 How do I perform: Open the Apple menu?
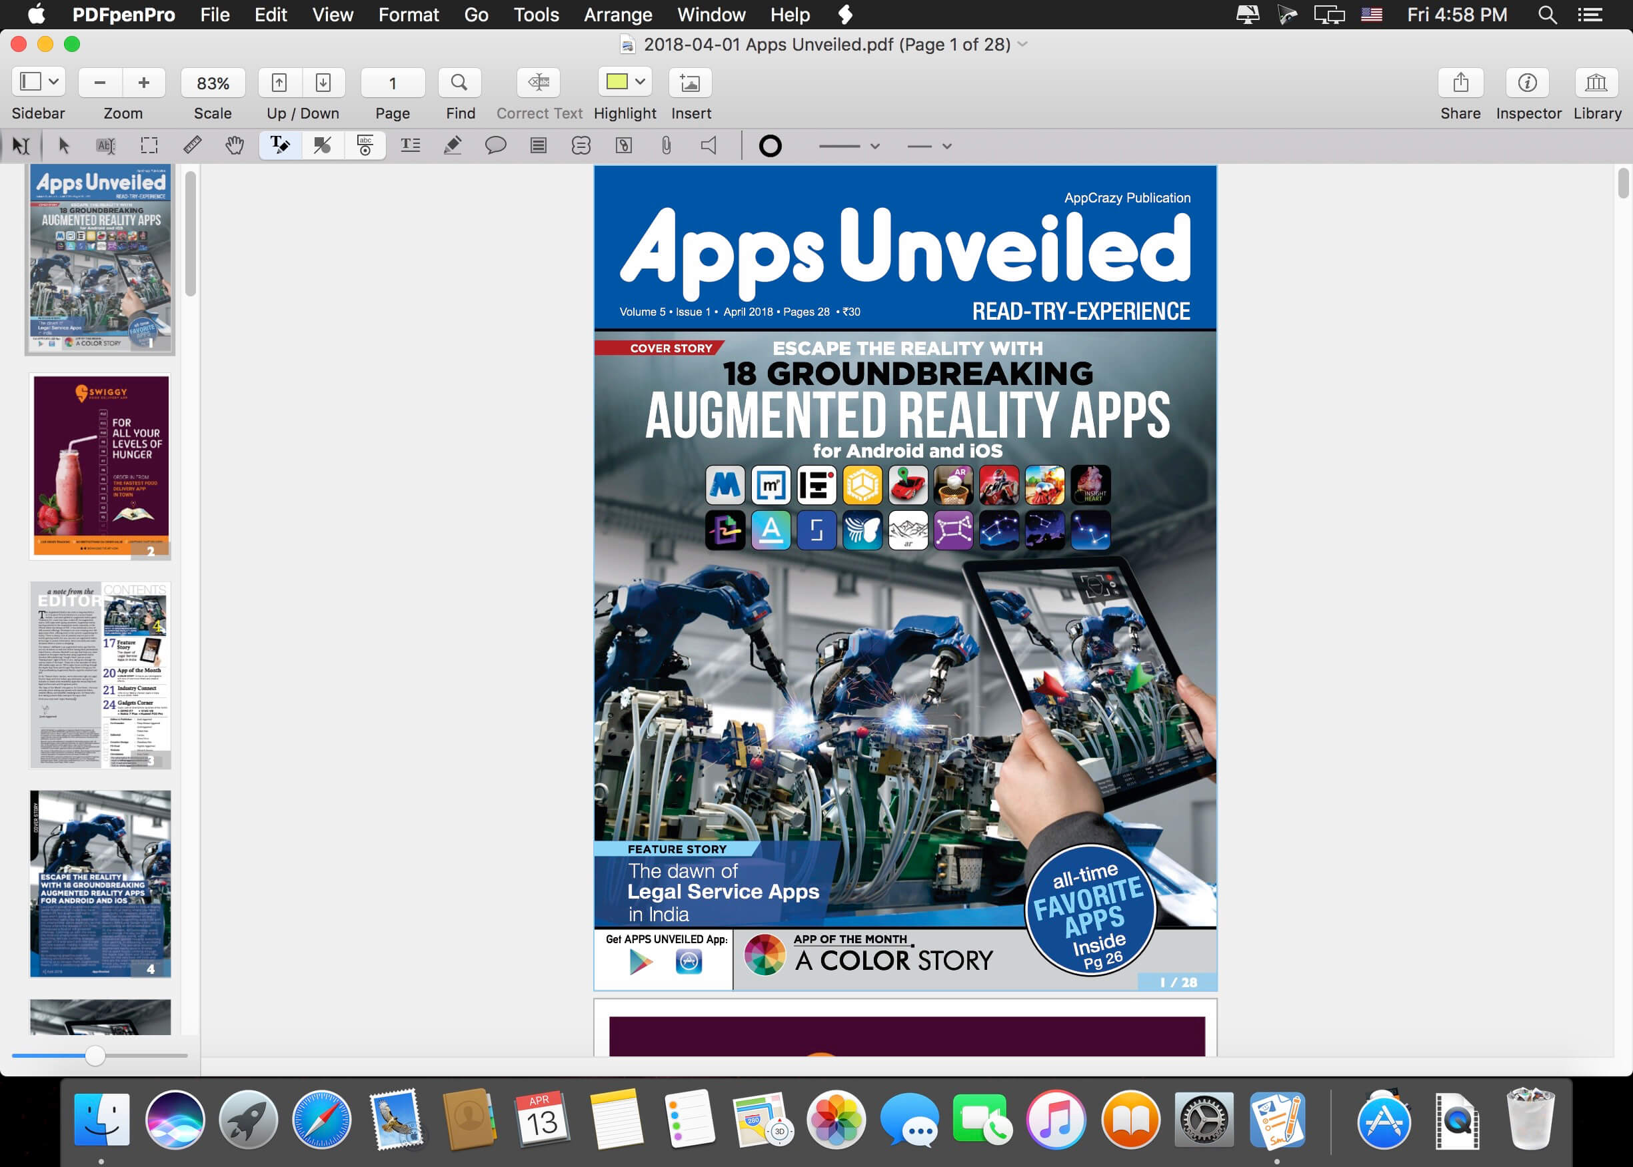pos(37,15)
